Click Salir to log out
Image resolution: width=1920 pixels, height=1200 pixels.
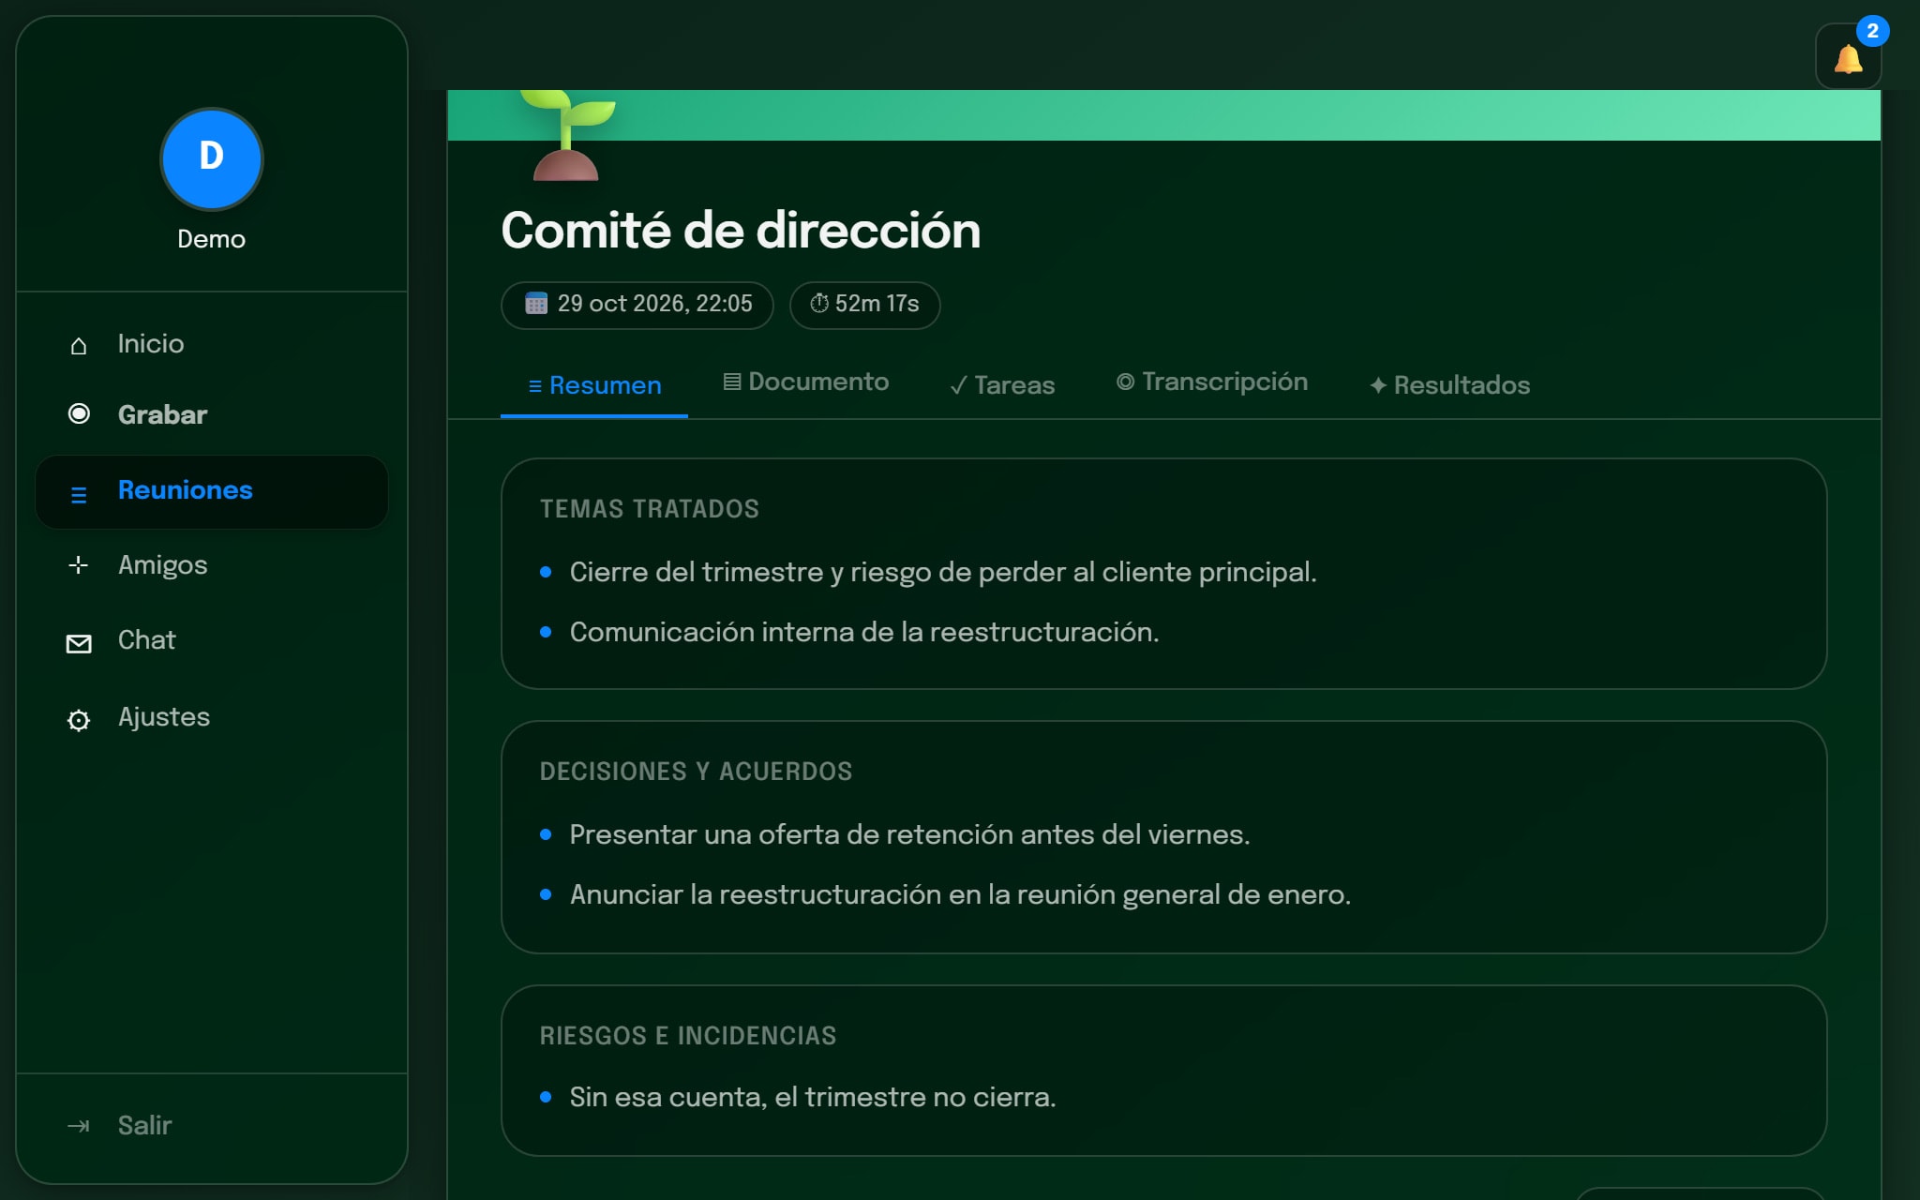coord(212,1125)
